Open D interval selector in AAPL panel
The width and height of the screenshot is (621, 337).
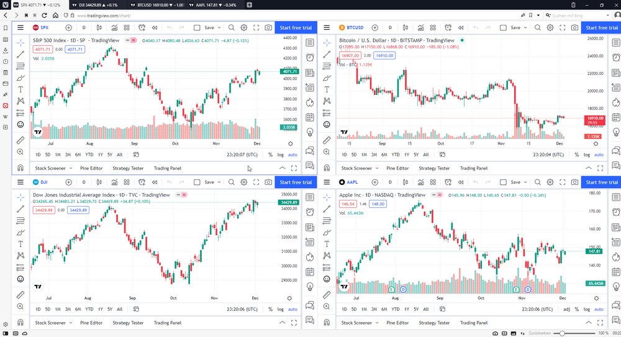tap(390, 182)
